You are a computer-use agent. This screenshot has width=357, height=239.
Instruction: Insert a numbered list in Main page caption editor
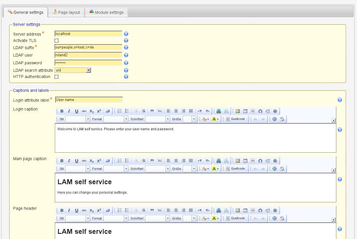click(x=120, y=161)
